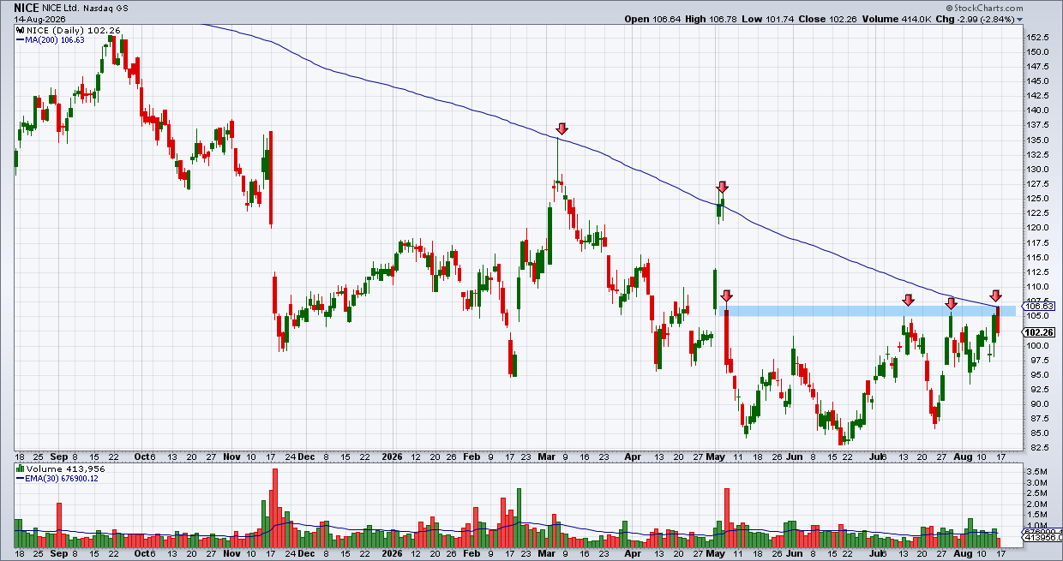Click the Nov label on the price panel date axis
Image resolution: width=1063 pixels, height=561 pixels.
(x=233, y=457)
